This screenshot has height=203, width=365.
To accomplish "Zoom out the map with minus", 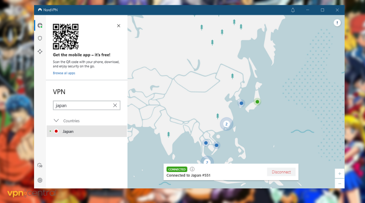I will (x=339, y=184).
